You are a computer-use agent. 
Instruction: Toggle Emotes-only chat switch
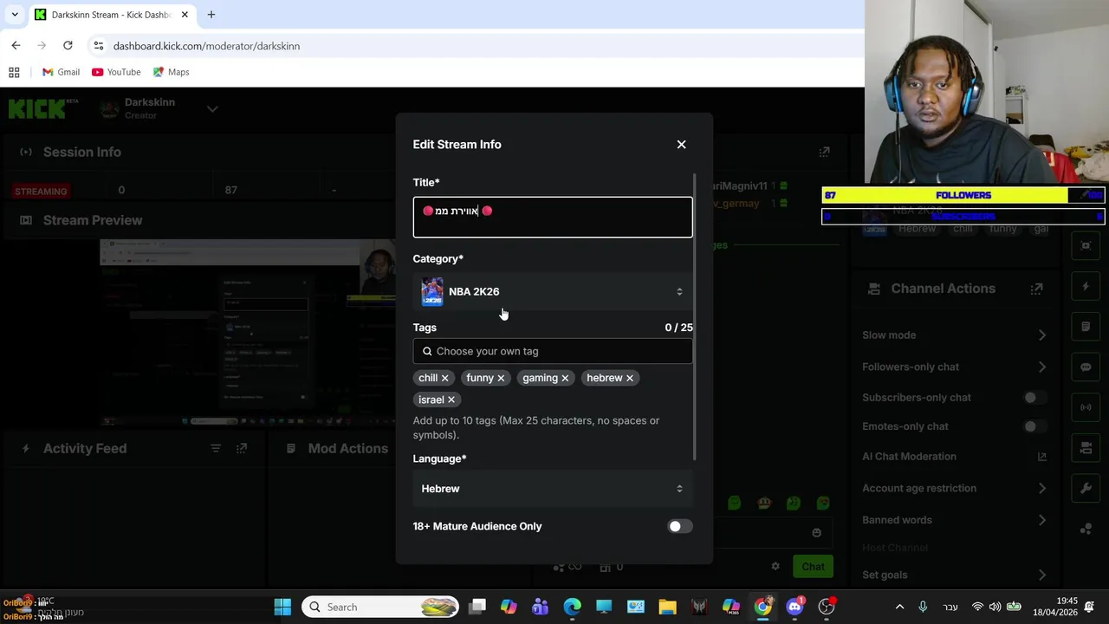(1035, 426)
